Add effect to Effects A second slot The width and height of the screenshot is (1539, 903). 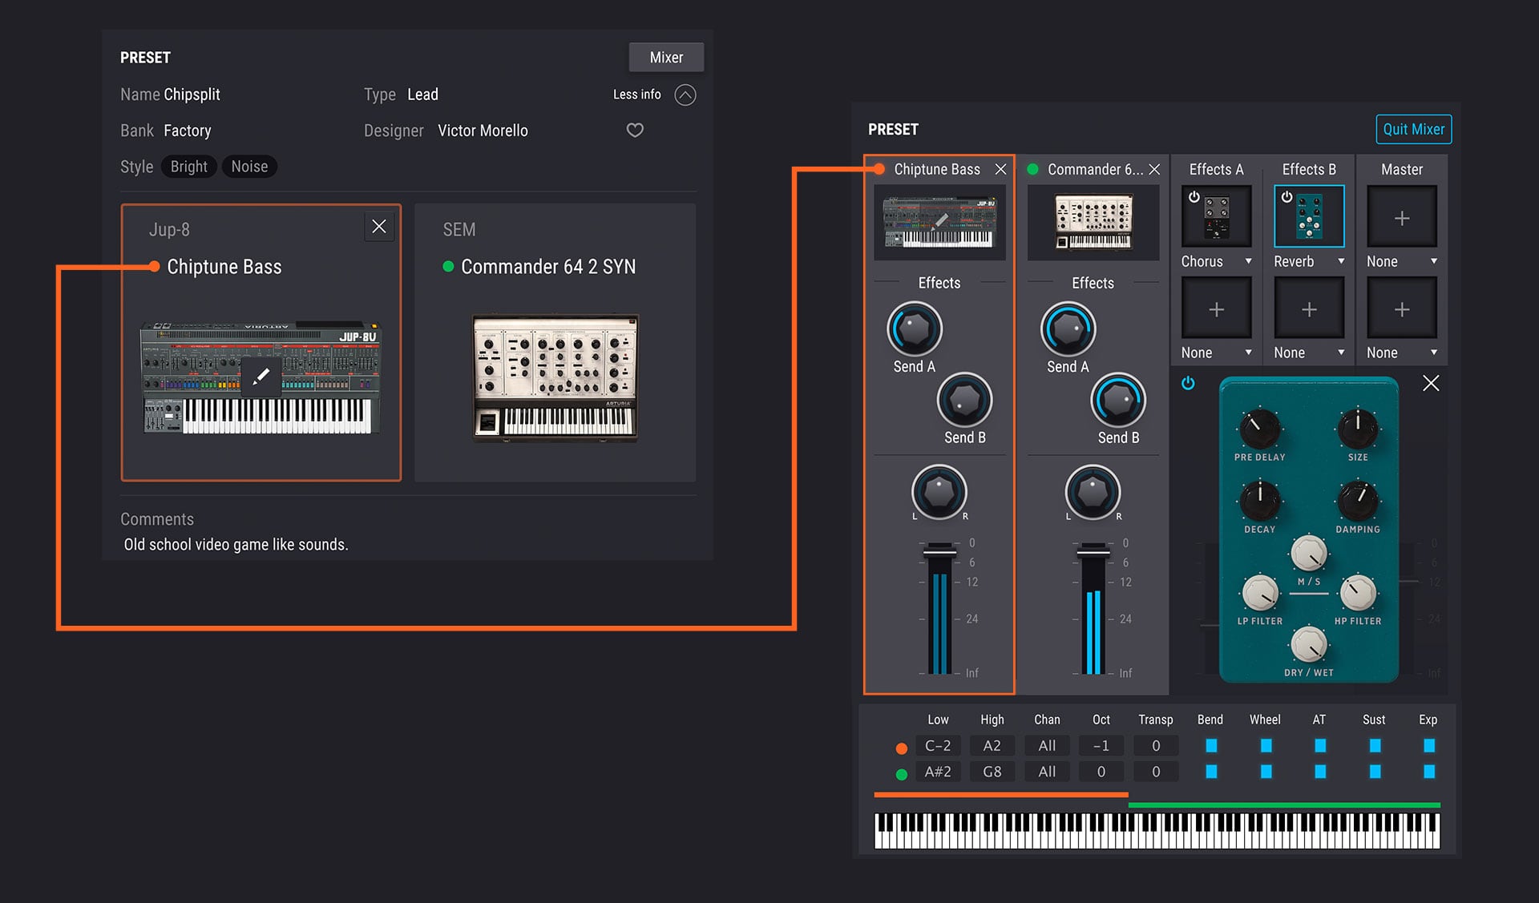click(x=1217, y=308)
